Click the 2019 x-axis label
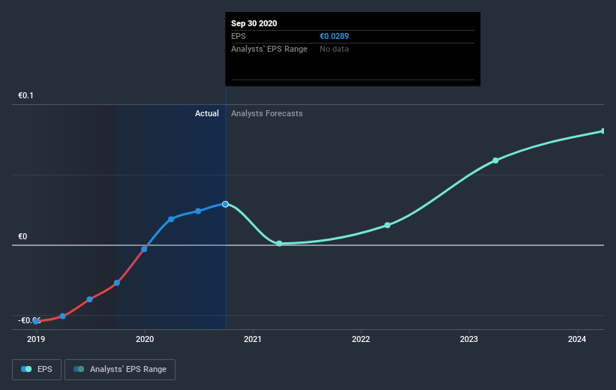 (36, 339)
